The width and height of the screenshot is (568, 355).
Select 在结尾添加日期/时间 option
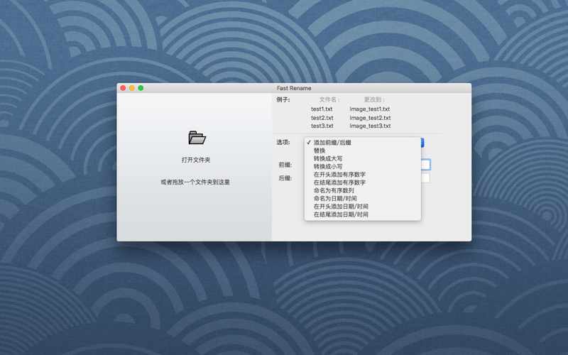(x=363, y=214)
